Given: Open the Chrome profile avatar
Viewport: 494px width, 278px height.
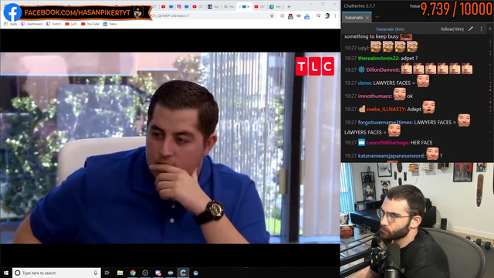Looking at the screenshot, I should pos(327,15).
